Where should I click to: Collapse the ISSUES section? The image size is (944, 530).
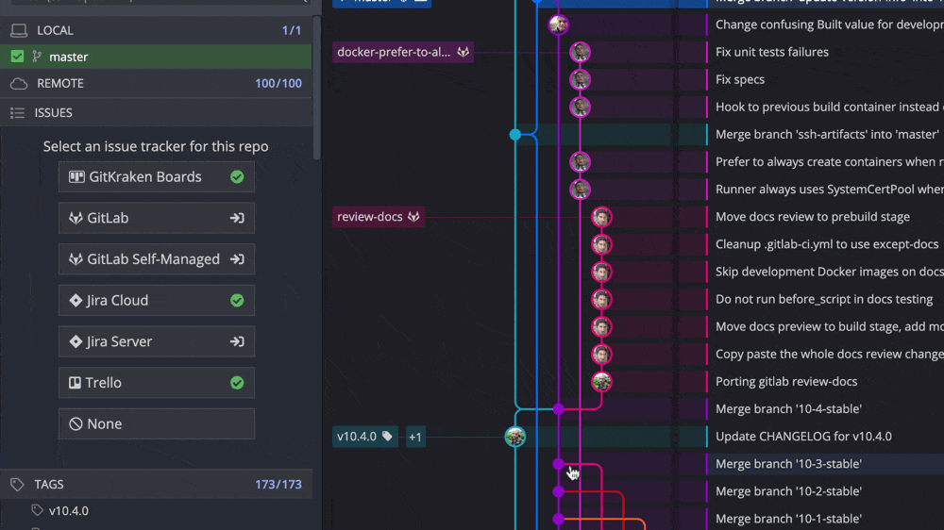(156, 112)
